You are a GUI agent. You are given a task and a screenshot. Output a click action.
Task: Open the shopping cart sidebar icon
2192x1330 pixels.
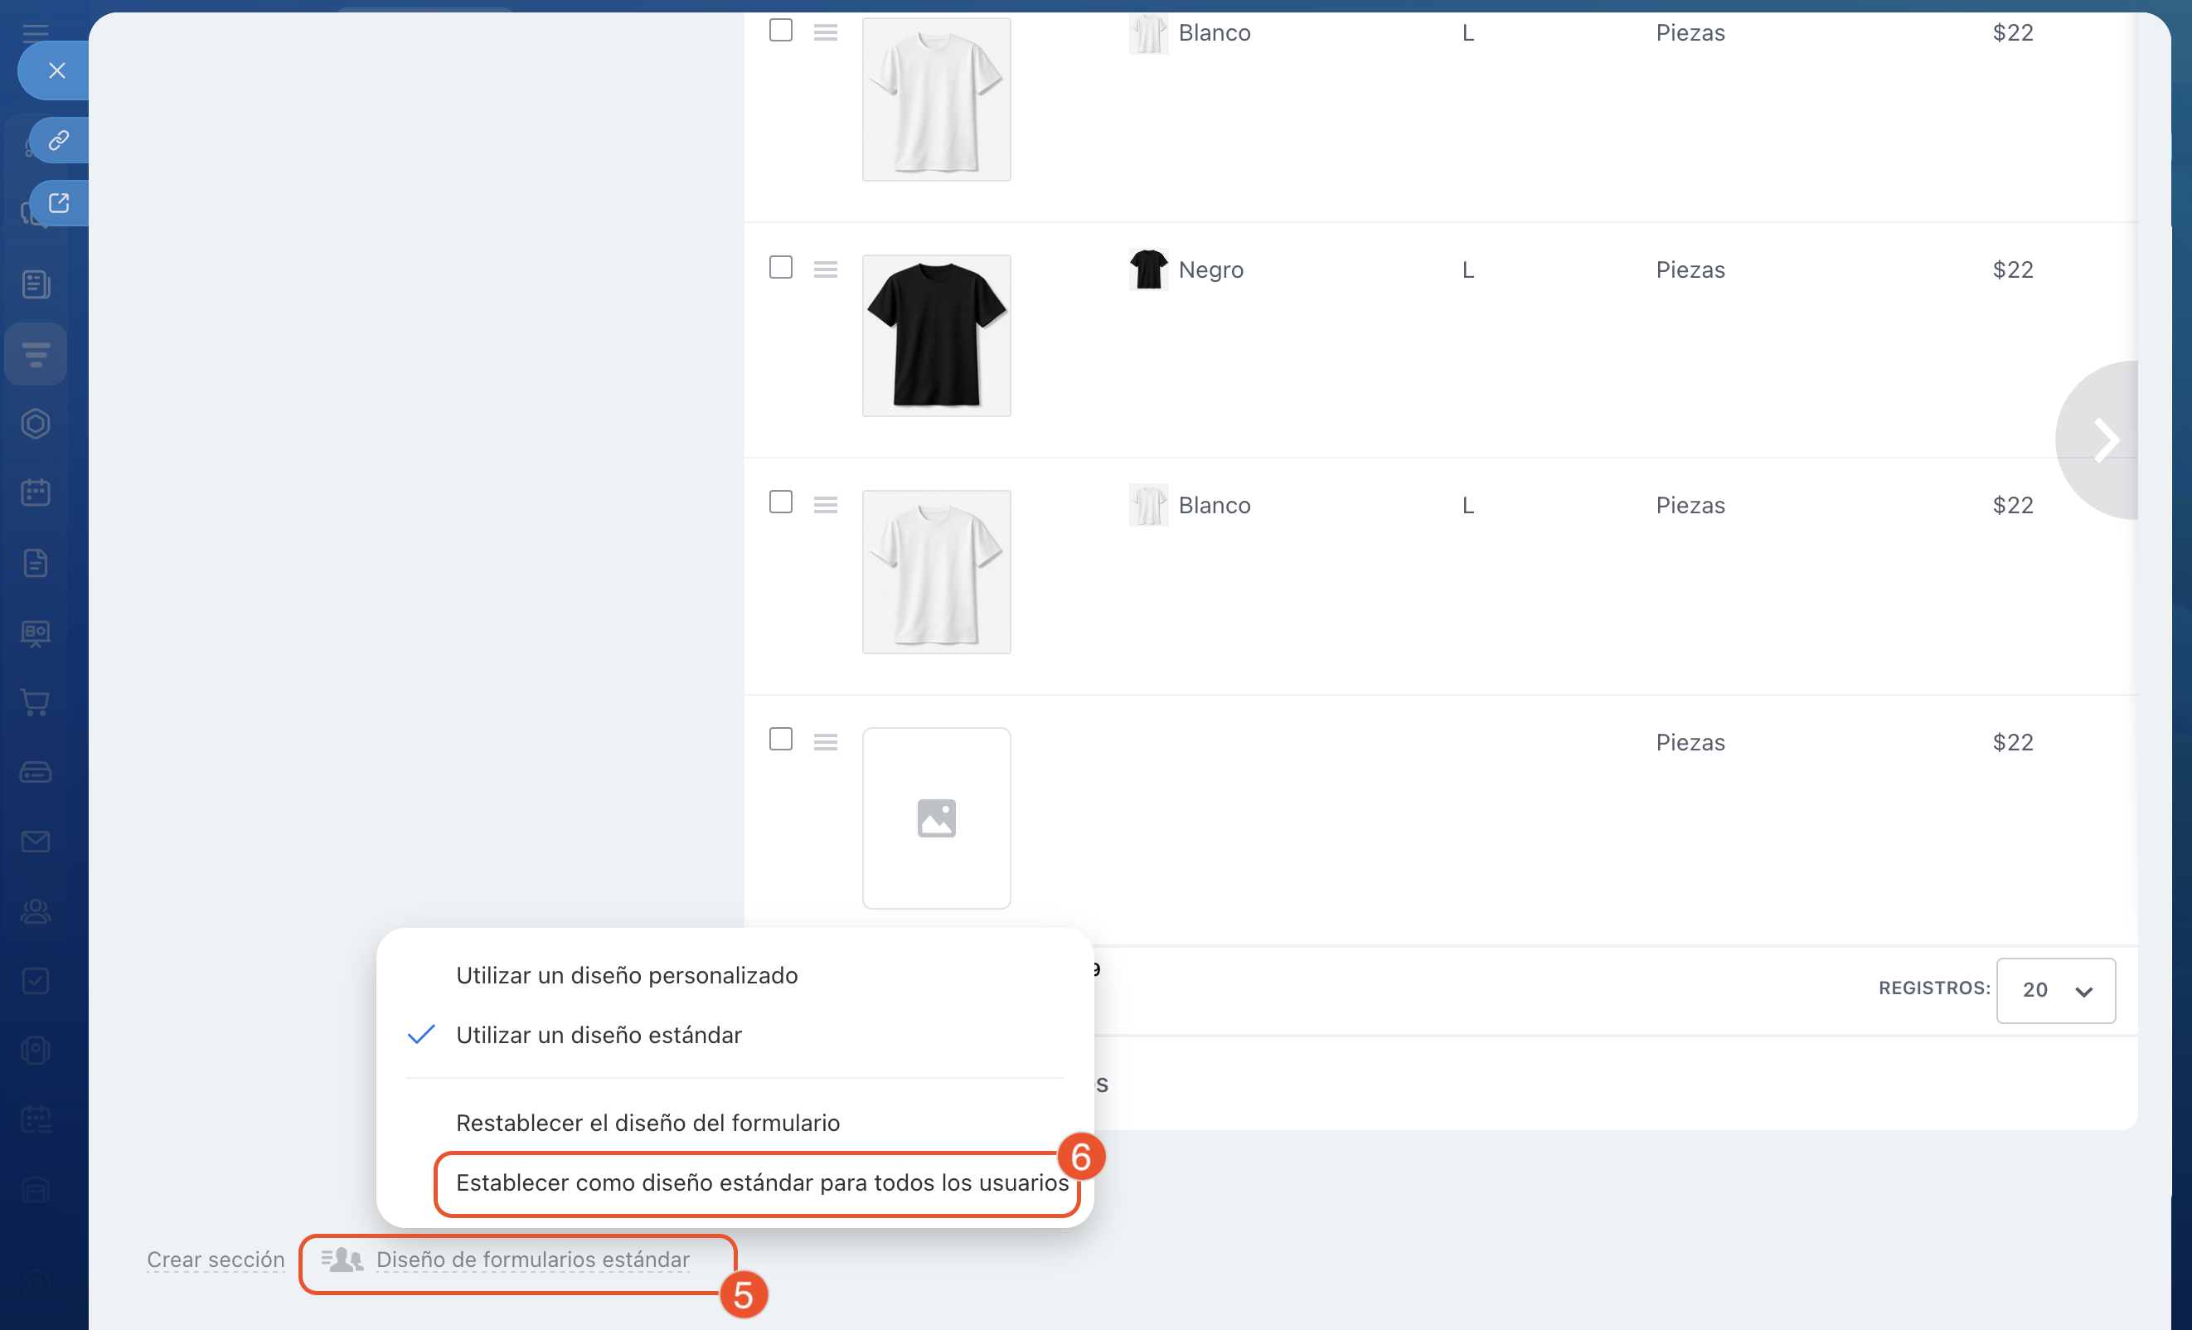36,702
